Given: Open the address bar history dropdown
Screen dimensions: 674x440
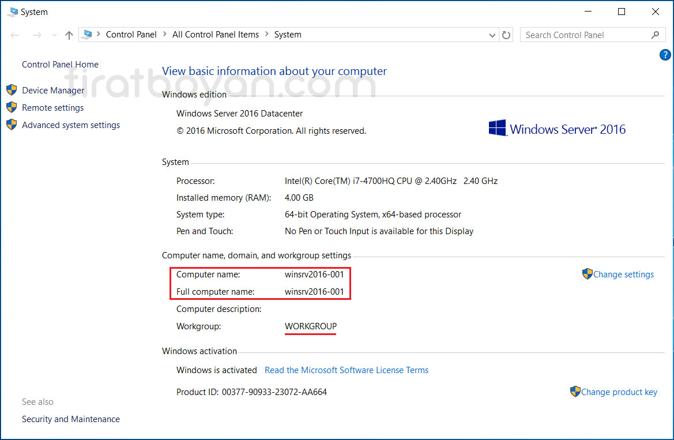Looking at the screenshot, I should [492, 35].
